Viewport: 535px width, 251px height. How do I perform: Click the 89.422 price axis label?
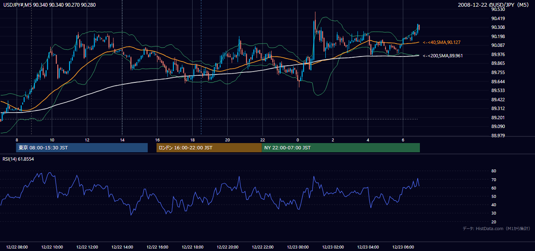pyautogui.click(x=498, y=100)
